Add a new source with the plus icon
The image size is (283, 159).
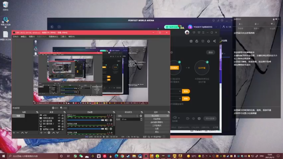click(41, 133)
